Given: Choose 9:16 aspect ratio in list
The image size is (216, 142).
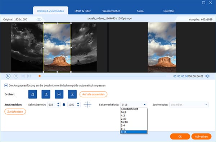Looking at the screenshot, I should click(x=134, y=132).
